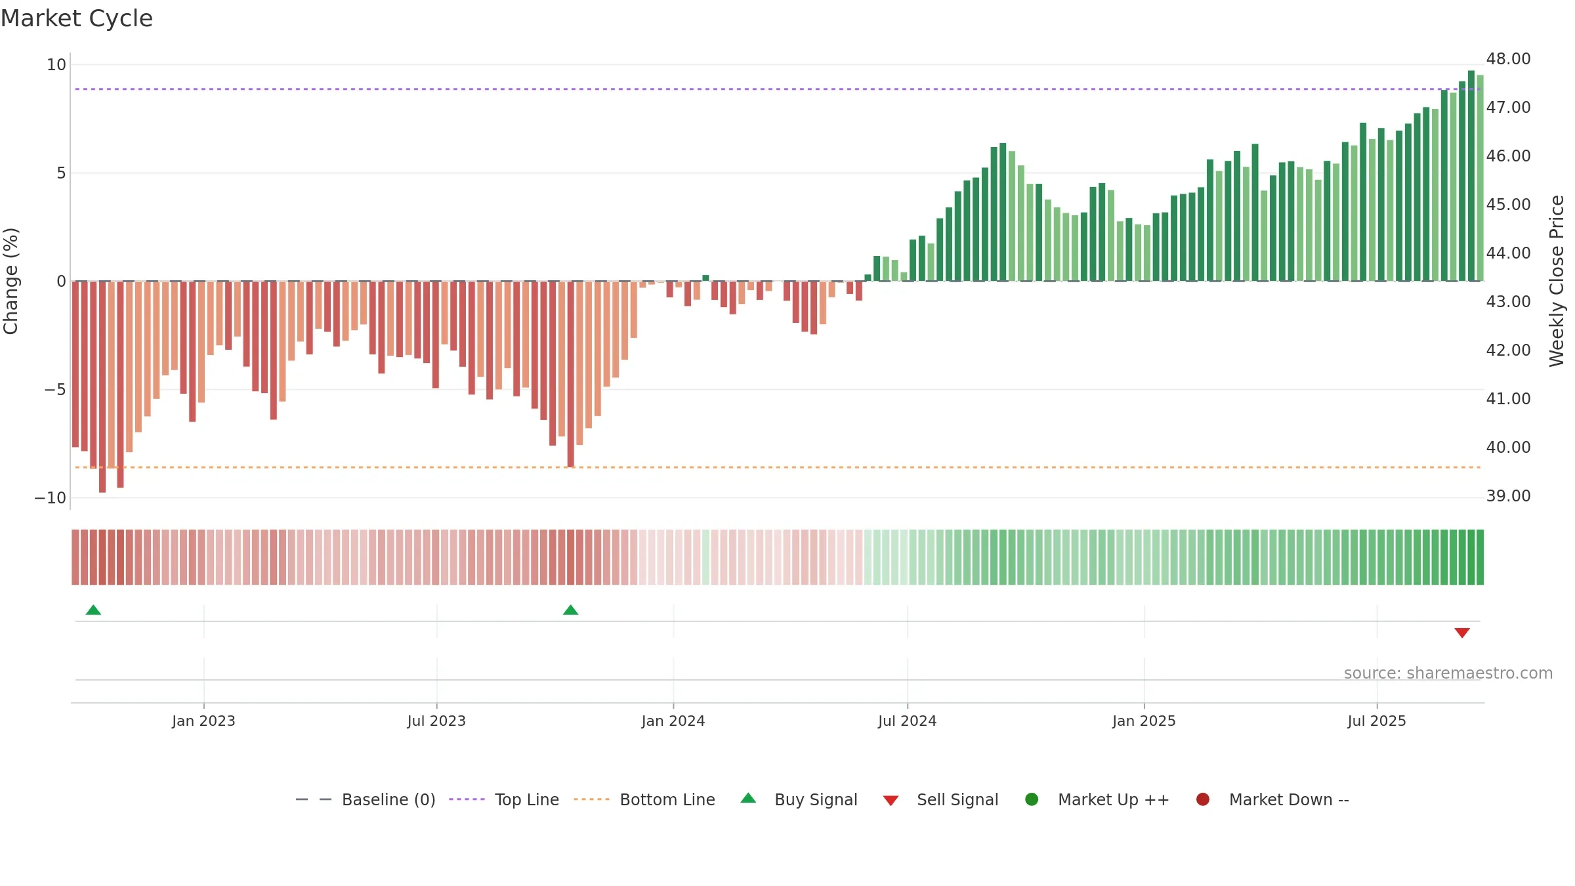Screen dimensions: 1575x886
Task: Click the −10 tick on the Change axis
Action: click(x=51, y=497)
